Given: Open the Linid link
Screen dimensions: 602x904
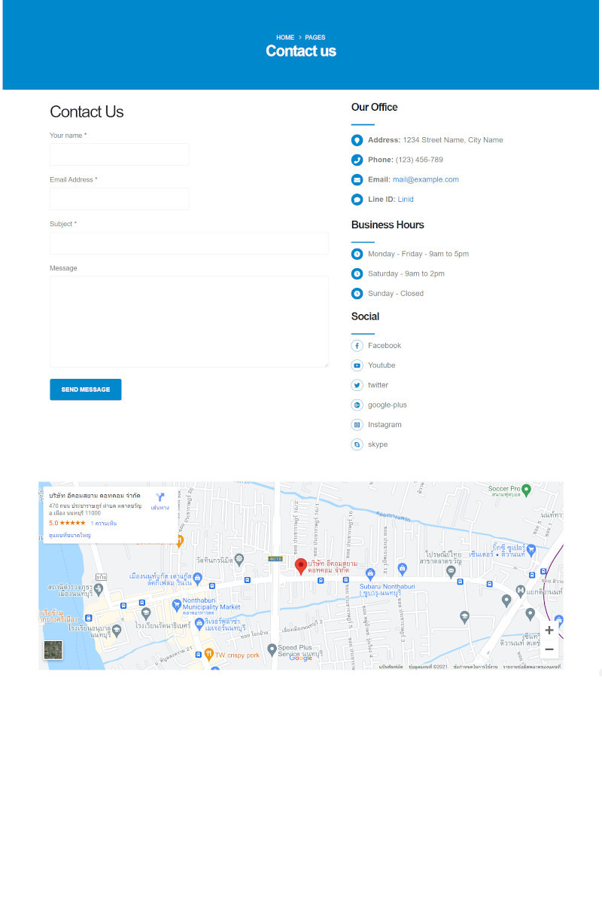Looking at the screenshot, I should click(x=406, y=200).
